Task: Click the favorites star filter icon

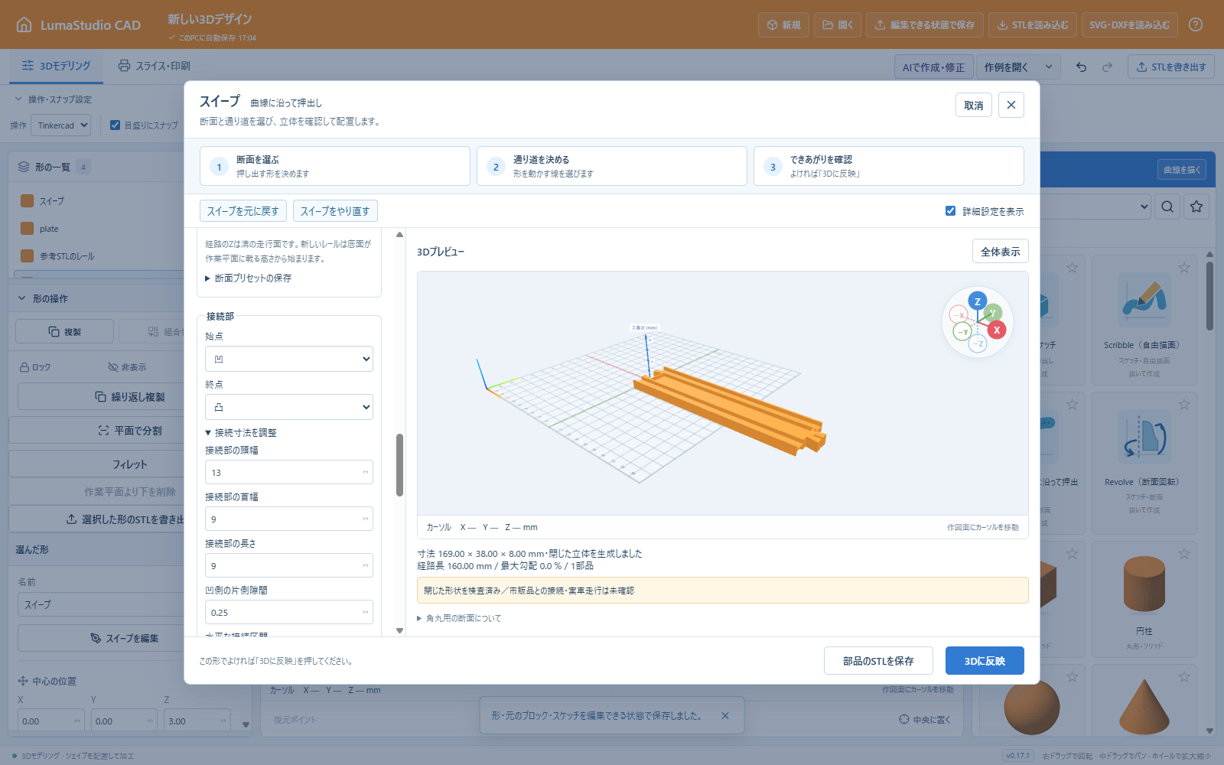Action: pyautogui.click(x=1196, y=207)
